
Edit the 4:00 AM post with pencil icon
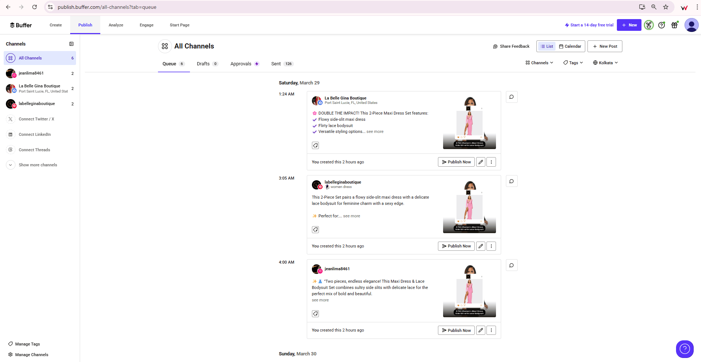click(x=481, y=330)
